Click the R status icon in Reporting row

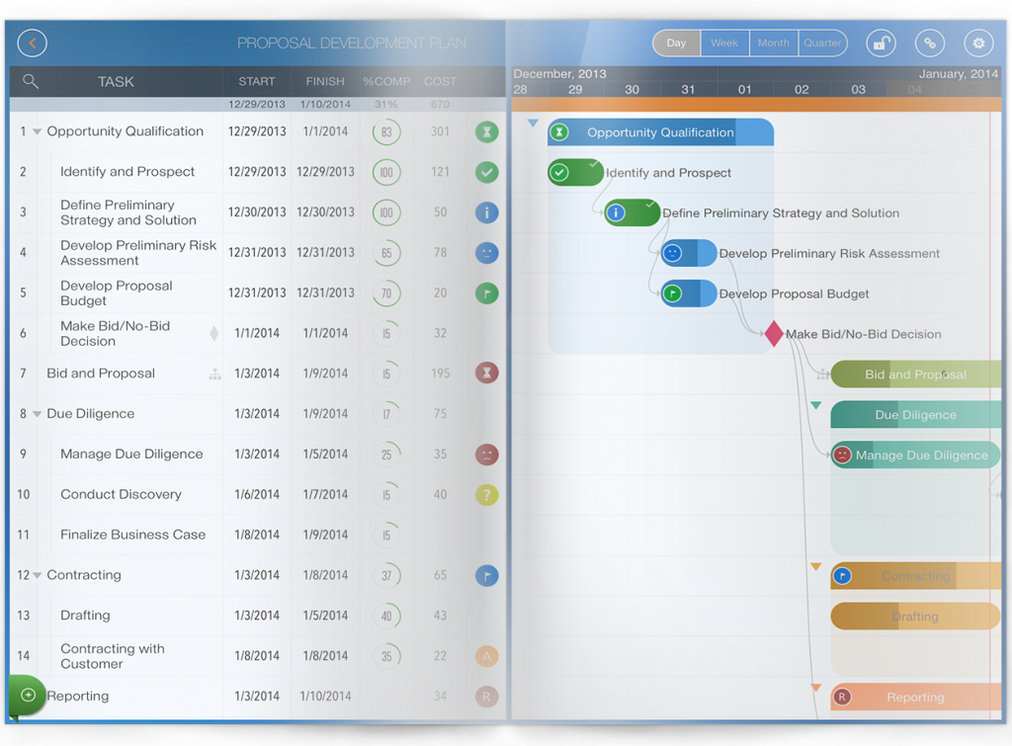[x=486, y=697]
